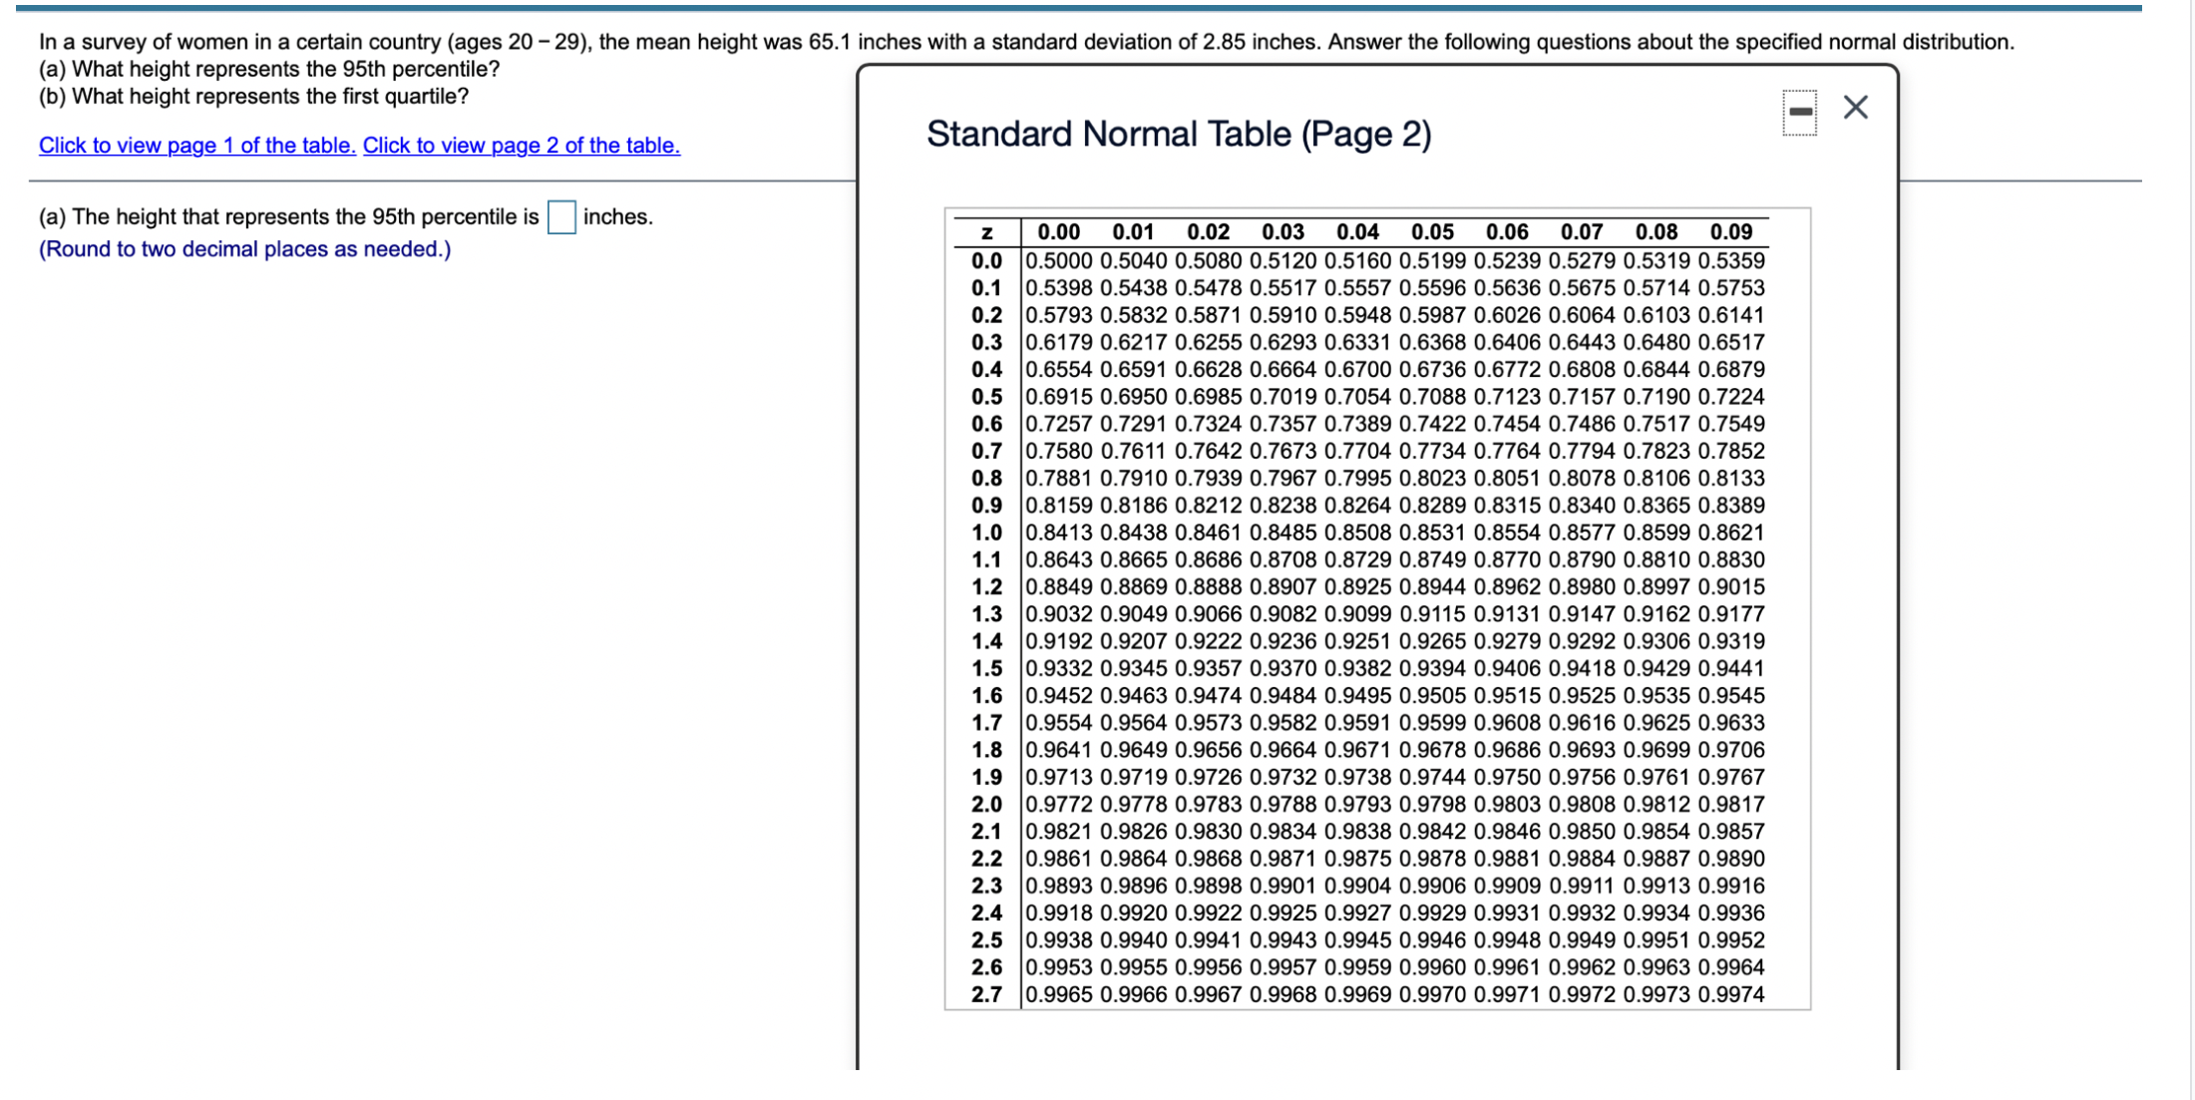This screenshot has height=1100, width=2195.
Task: Open page 1 of the standard normal table
Action: [x=195, y=146]
